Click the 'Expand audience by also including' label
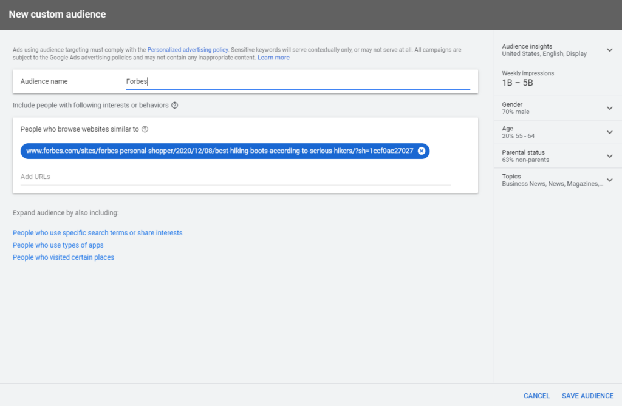The width and height of the screenshot is (622, 406). click(x=66, y=213)
